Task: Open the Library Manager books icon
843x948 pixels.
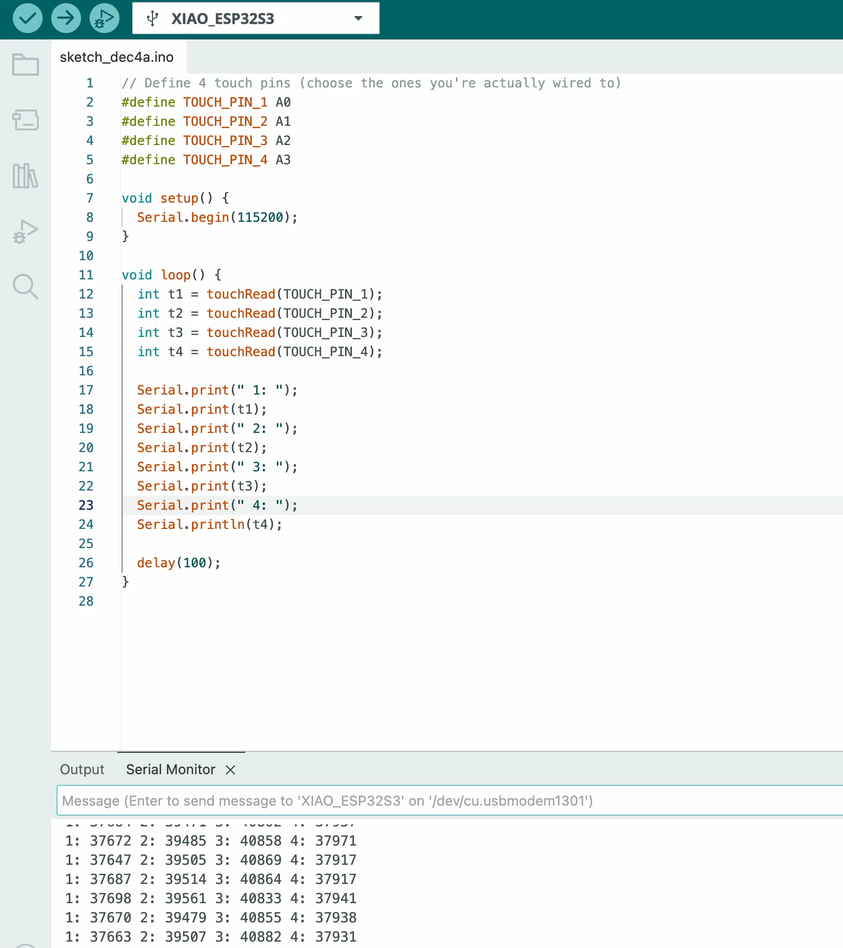Action: click(x=25, y=175)
